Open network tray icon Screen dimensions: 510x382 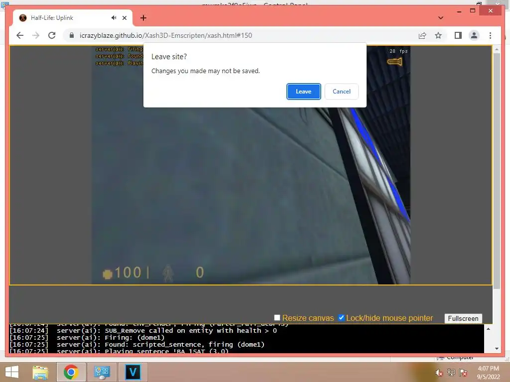point(451,373)
